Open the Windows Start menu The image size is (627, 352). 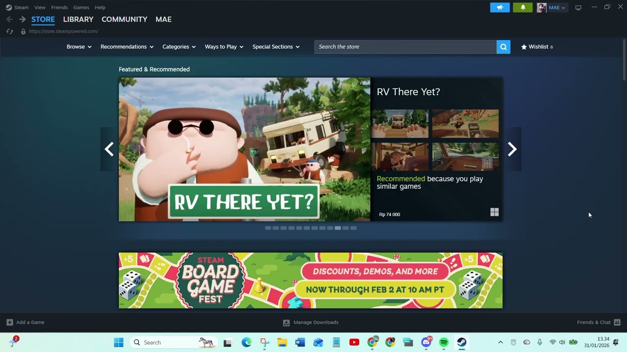point(119,342)
